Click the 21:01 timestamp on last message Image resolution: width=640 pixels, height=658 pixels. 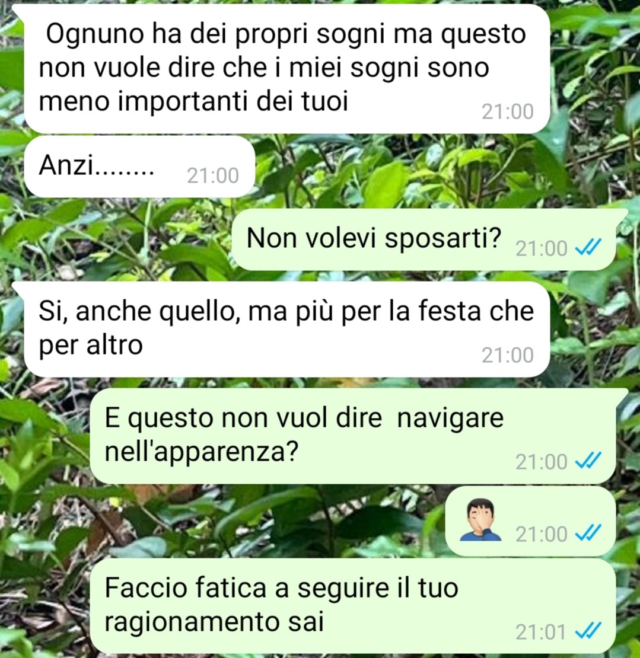click(x=542, y=631)
